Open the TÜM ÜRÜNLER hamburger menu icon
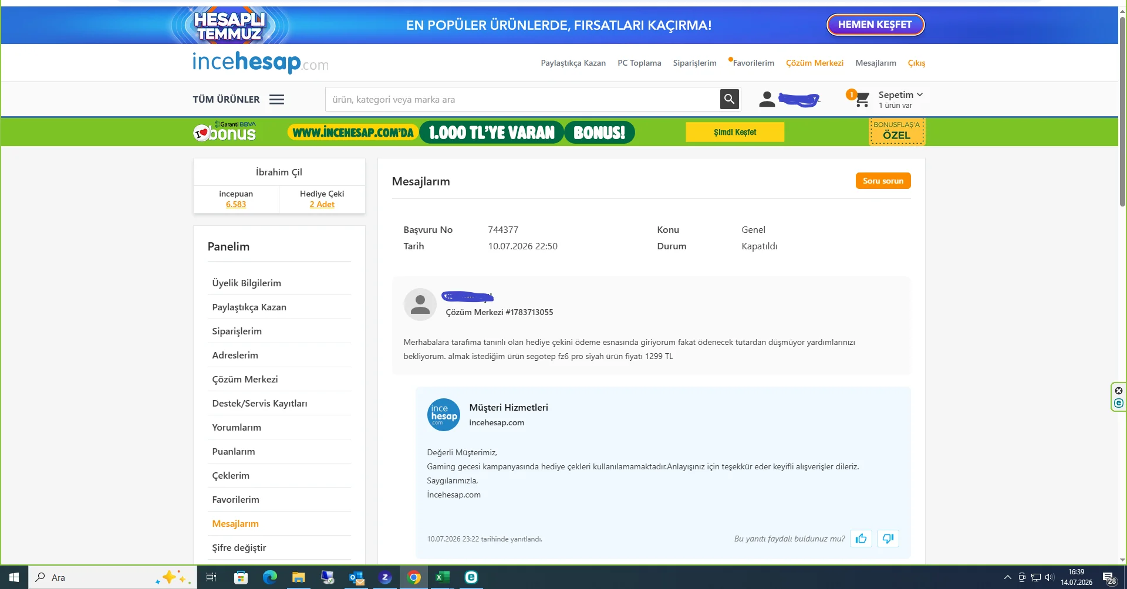The image size is (1127, 589). click(277, 100)
